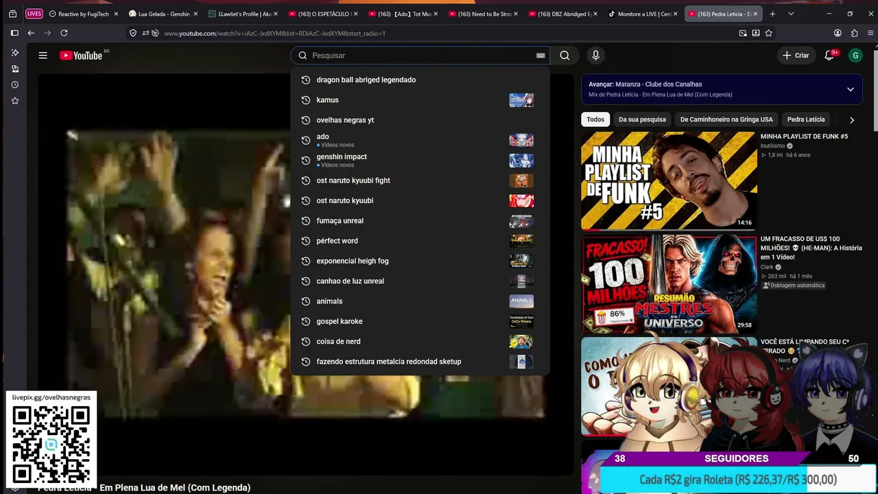Open the YouTube guide hamburger menu
Image resolution: width=878 pixels, height=494 pixels.
43,56
